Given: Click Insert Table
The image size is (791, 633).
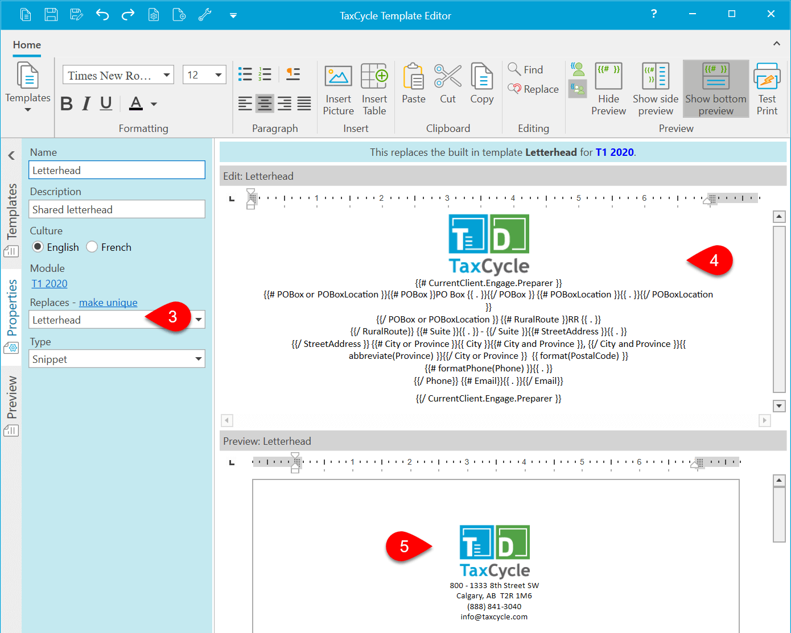Looking at the screenshot, I should [374, 89].
